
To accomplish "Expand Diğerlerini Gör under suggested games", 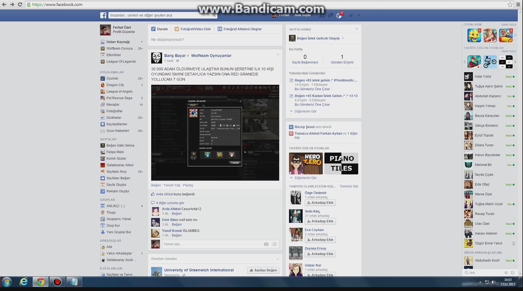I will tap(306, 178).
